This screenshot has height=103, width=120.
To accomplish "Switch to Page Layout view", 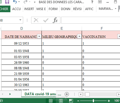I will 61,101.
